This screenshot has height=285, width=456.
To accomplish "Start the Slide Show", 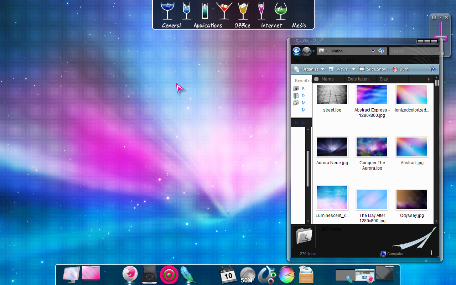I will coord(373,69).
